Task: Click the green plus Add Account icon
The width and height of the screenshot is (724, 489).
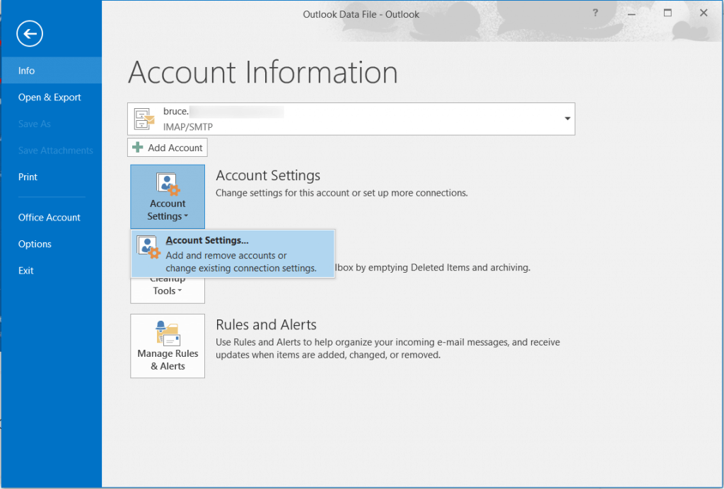Action: point(137,147)
